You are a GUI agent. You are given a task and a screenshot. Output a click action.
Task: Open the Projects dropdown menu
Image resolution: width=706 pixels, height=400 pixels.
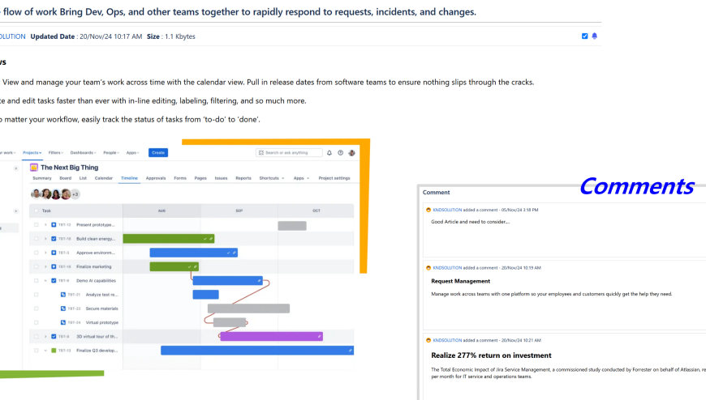[x=32, y=152]
